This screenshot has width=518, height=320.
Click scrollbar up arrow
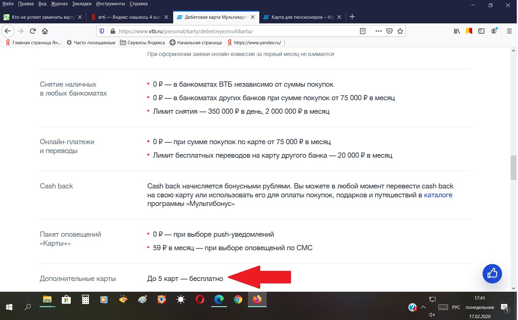[513, 51]
